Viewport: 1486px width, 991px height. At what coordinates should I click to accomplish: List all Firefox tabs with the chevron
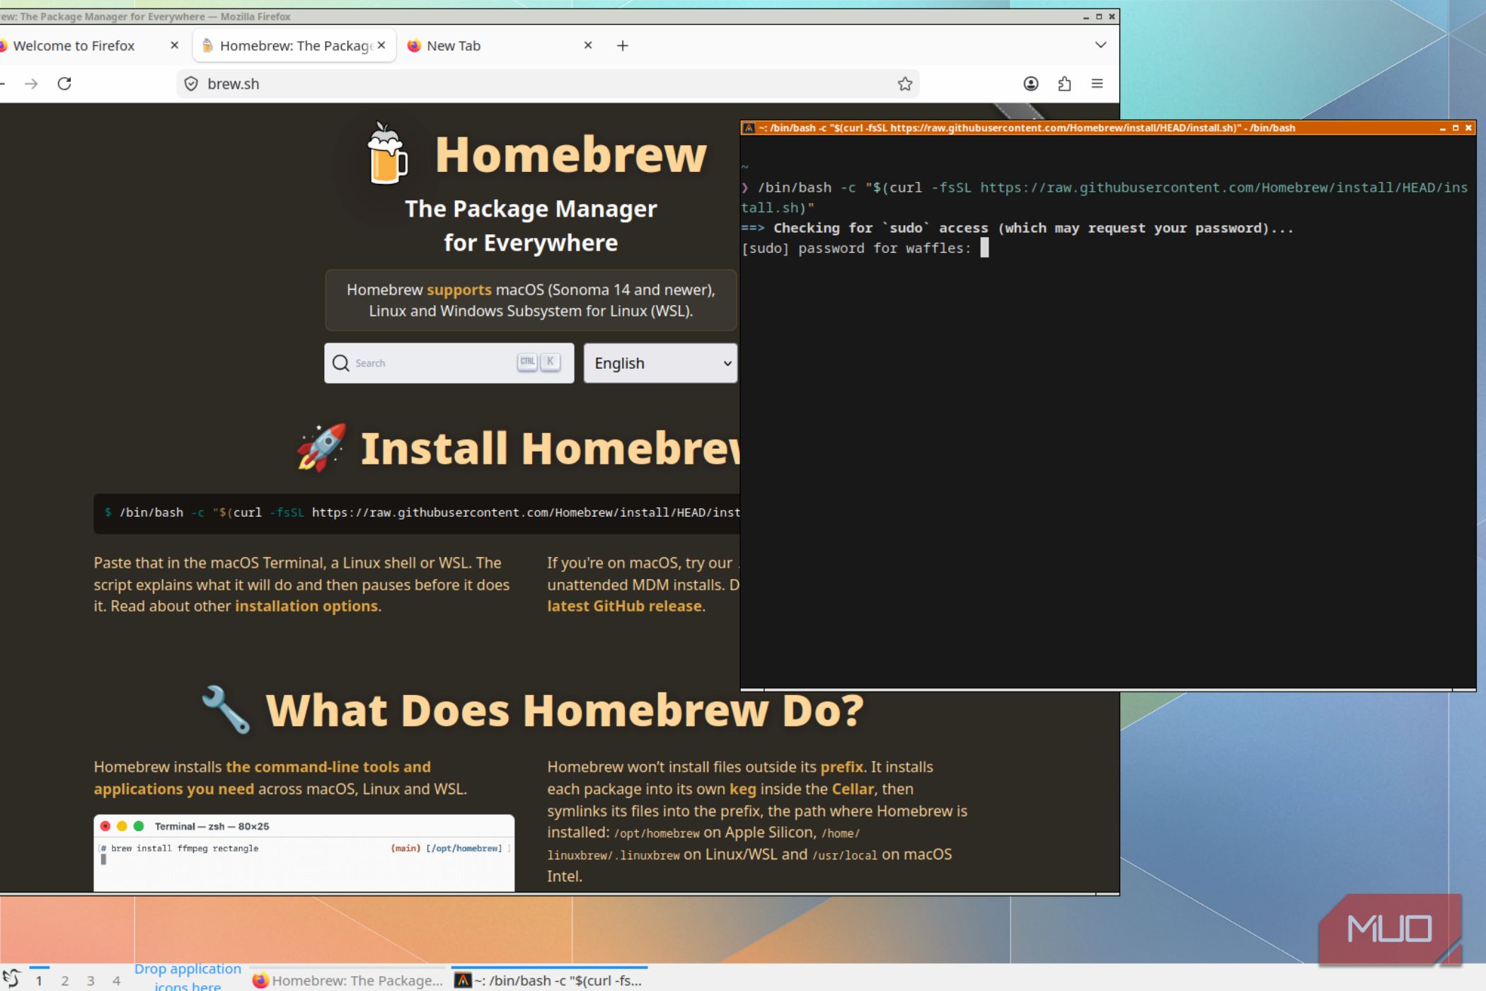coord(1100,45)
